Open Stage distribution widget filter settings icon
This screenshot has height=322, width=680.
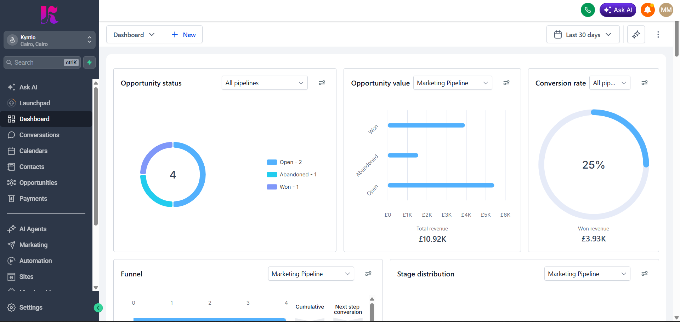tap(645, 274)
